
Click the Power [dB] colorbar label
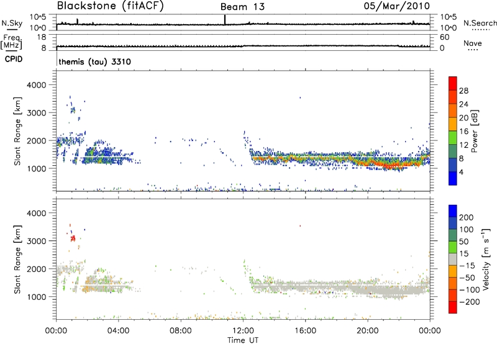coord(474,131)
